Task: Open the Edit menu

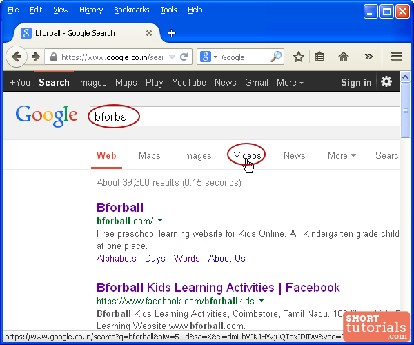Action: [x=36, y=10]
